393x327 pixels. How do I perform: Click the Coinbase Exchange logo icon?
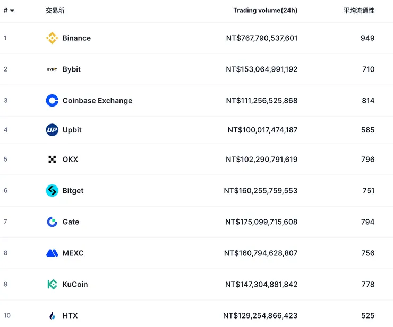52,101
